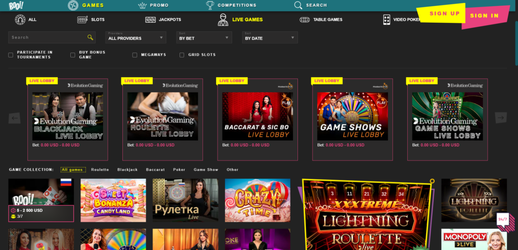Select the Live Games dealer icon
Image resolution: width=518 pixels, height=250 pixels.
click(x=223, y=20)
